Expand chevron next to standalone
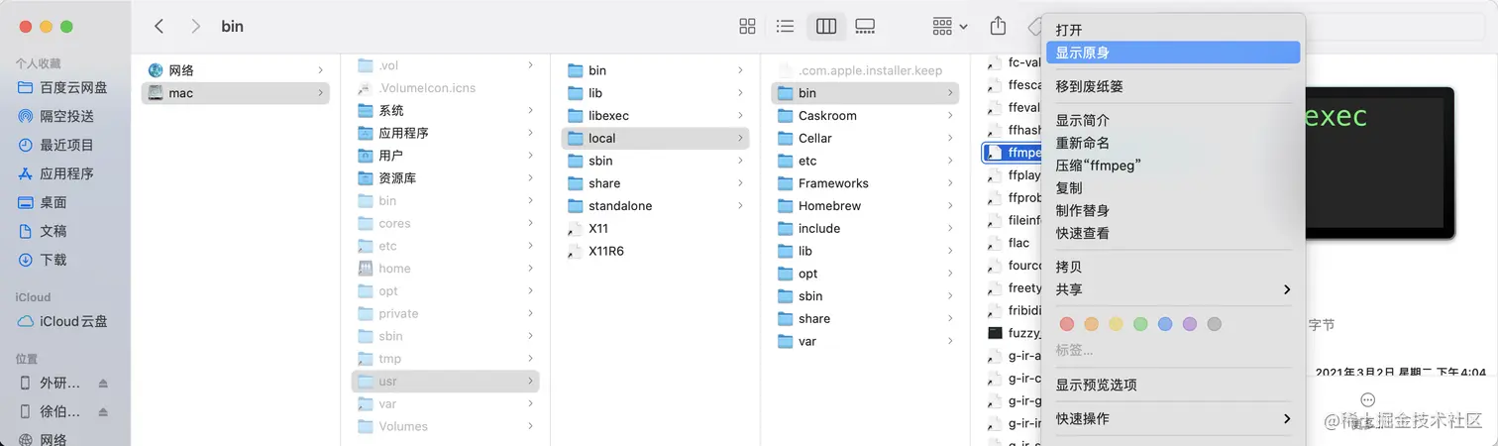 pos(740,206)
